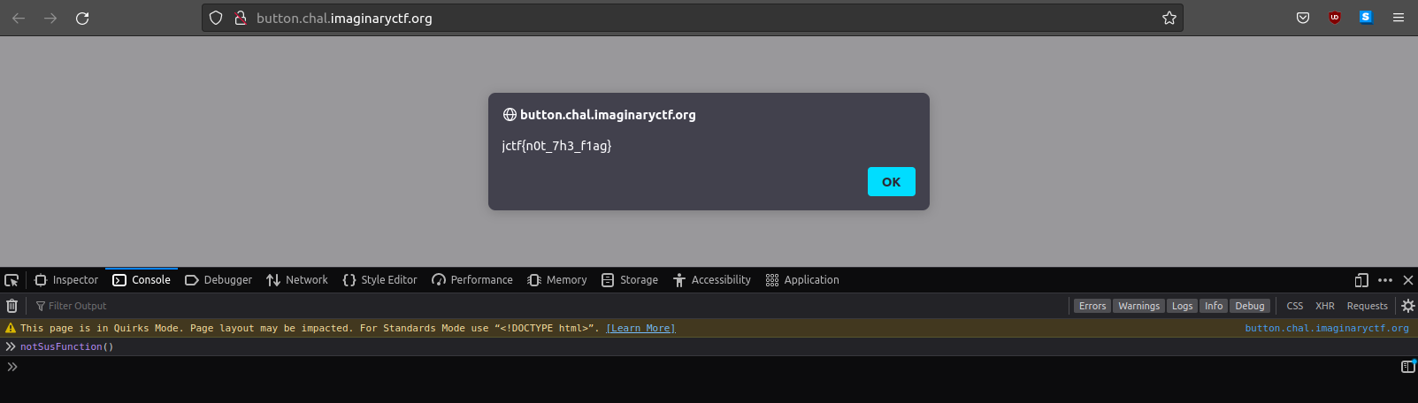Toggle the Warnings filter
Viewport: 1418px width, 403px height.
[x=1138, y=306]
